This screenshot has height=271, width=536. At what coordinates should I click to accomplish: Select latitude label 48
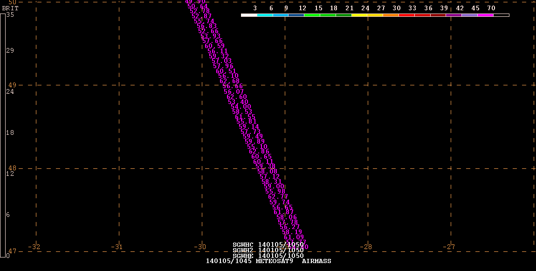[x=12, y=168]
